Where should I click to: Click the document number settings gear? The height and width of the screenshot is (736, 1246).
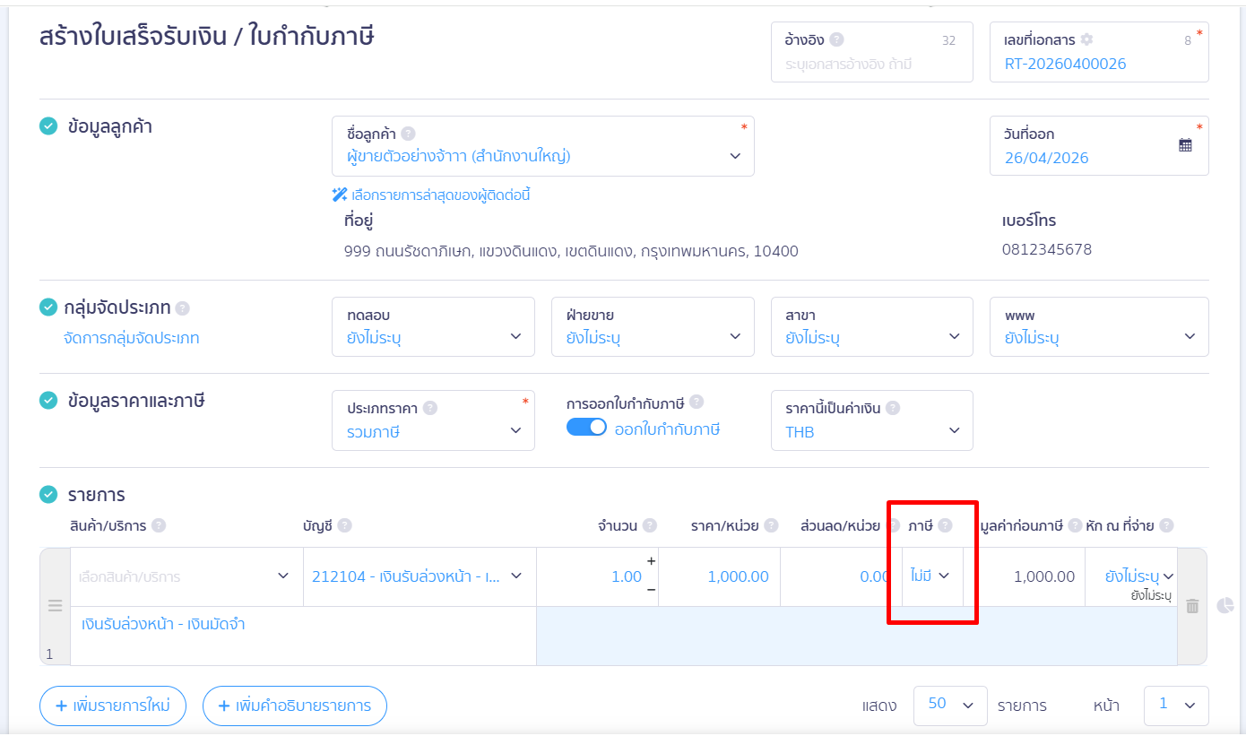pos(1086,39)
